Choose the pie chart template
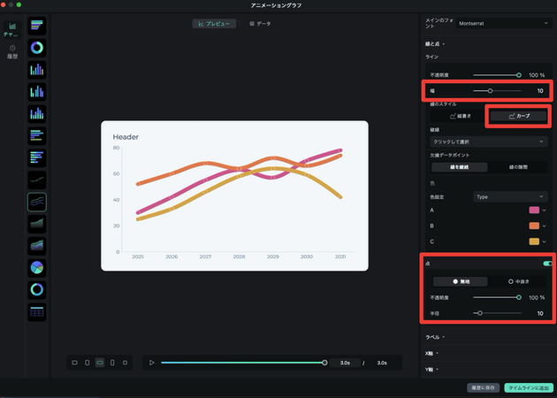The width and height of the screenshot is (557, 398). tap(37, 267)
